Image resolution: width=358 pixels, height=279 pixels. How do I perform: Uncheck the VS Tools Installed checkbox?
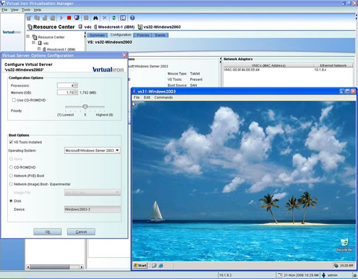pos(11,142)
